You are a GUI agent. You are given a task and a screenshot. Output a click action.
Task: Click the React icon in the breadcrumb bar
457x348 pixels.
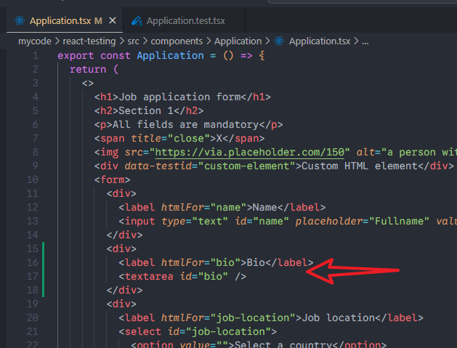pyautogui.click(x=278, y=41)
